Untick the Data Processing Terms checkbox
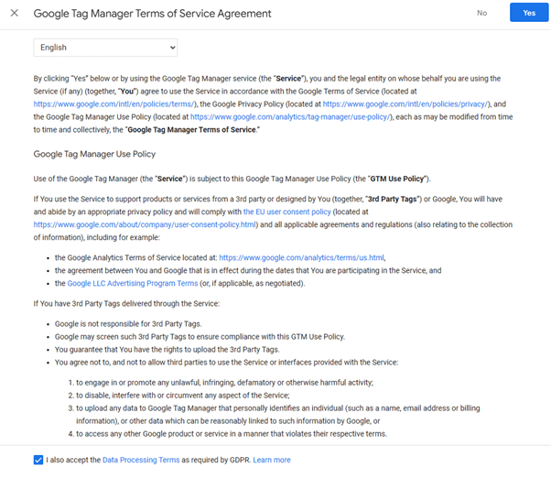The image size is (551, 478). [x=38, y=460]
